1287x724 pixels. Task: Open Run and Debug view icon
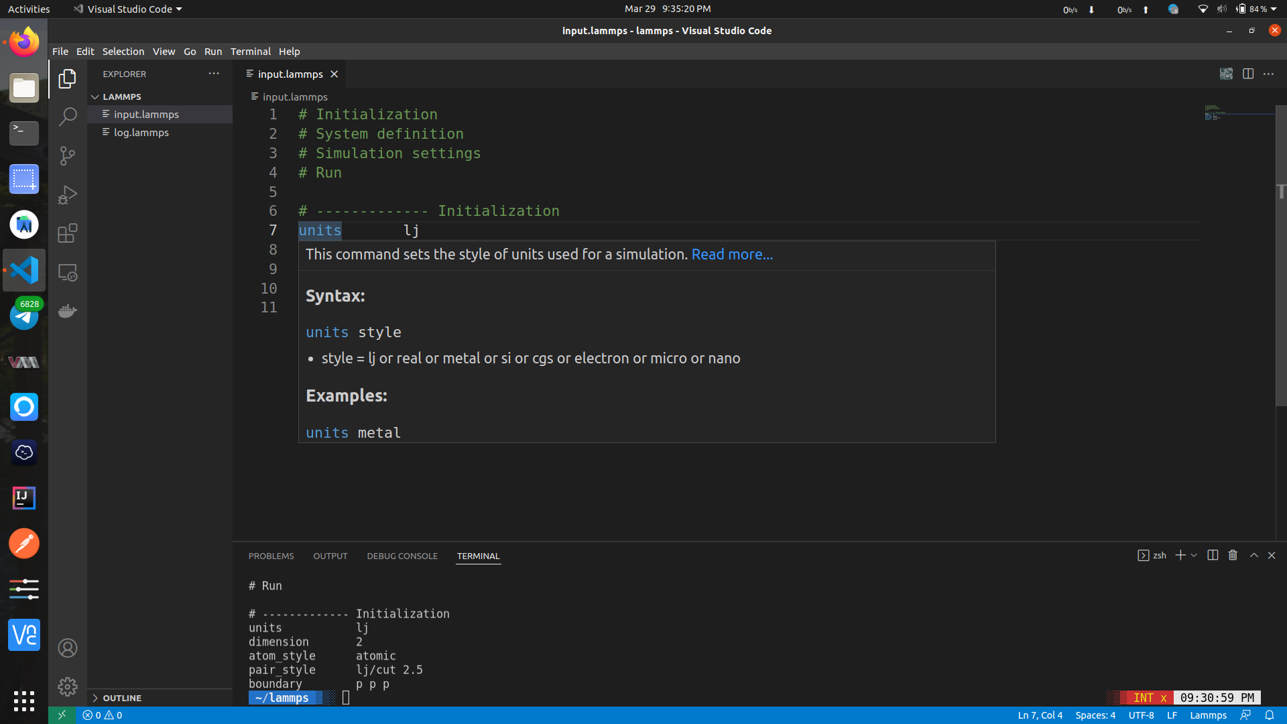(x=67, y=194)
